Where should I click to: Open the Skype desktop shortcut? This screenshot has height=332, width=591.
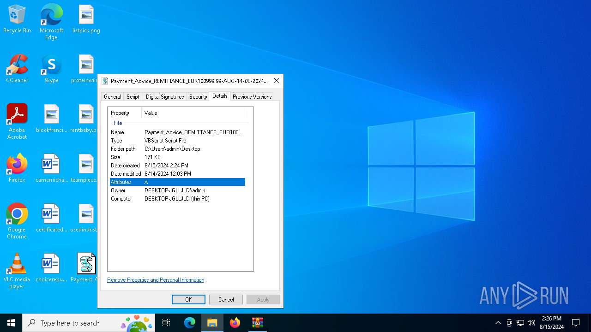tap(51, 69)
